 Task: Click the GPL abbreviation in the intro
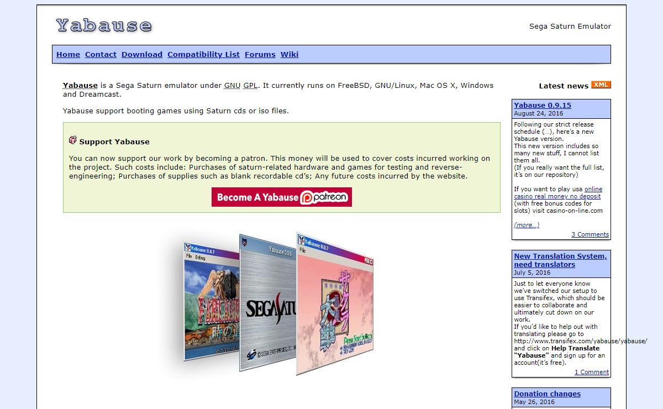click(250, 85)
